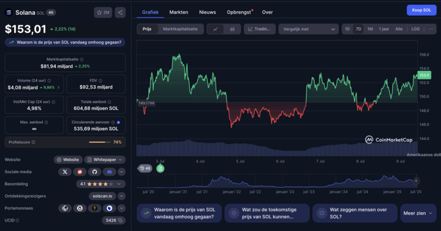The width and height of the screenshot is (441, 231).
Task: Click Marktkapitalisatie info icon
Action: 82,60
